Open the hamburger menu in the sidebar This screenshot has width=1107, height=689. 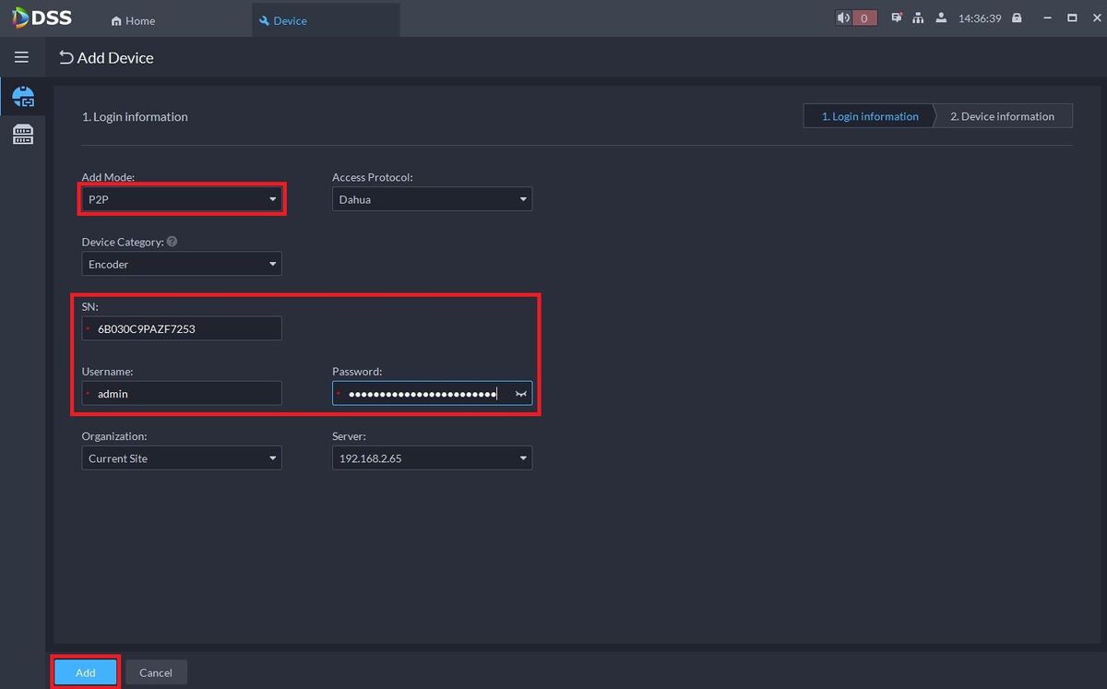coord(22,57)
